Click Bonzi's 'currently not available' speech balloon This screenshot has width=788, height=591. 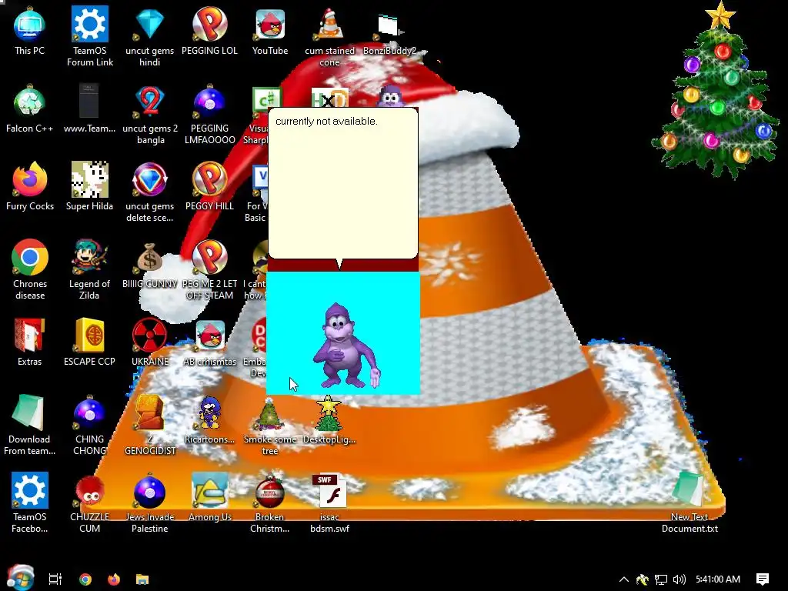pos(342,183)
